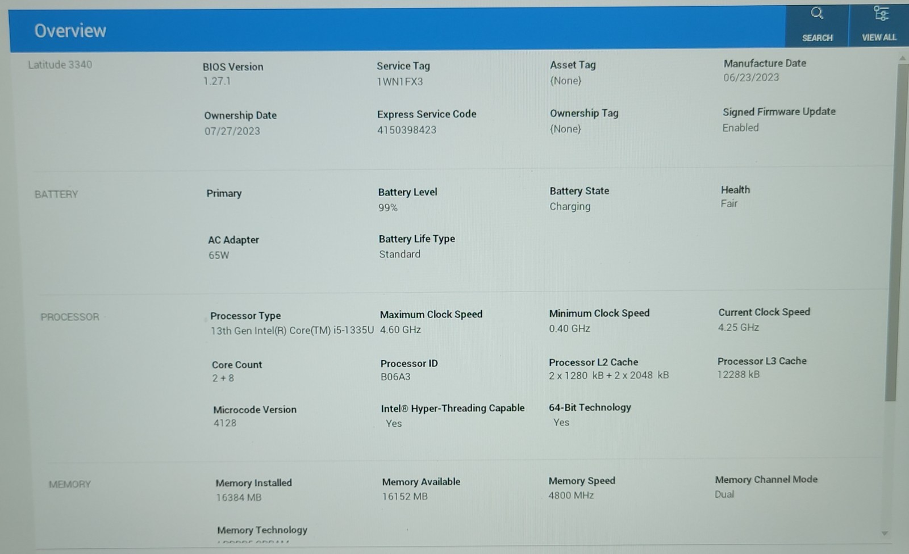Image resolution: width=909 pixels, height=554 pixels.
Task: Select Ownership Date value 07/27/2023
Action: click(232, 131)
